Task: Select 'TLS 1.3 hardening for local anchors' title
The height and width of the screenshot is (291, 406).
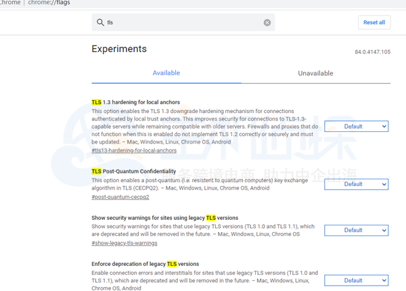Action: point(135,102)
